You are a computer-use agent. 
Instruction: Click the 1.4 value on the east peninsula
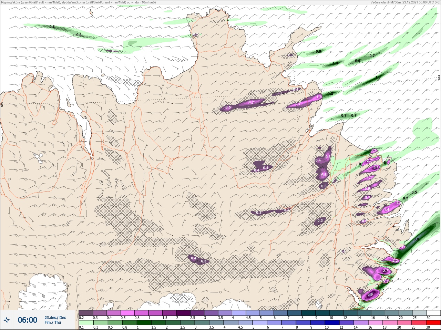387,209
